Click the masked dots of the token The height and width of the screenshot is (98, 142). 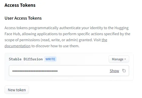(35, 71)
